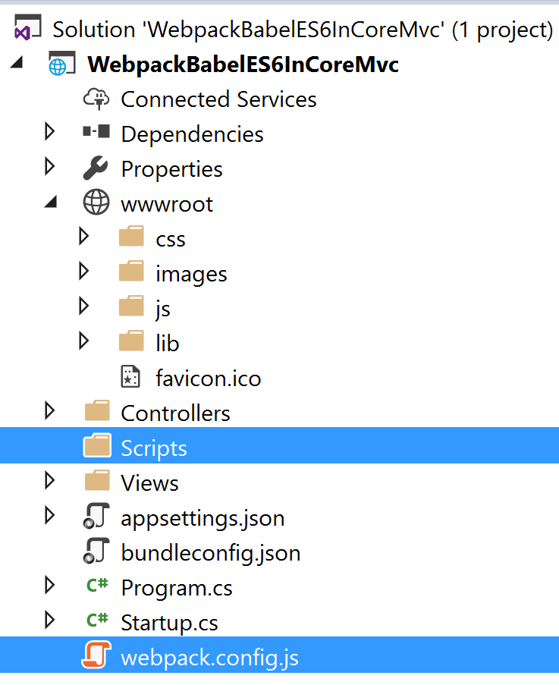
Task: Expand the Dependencies node
Action: pyautogui.click(x=49, y=133)
